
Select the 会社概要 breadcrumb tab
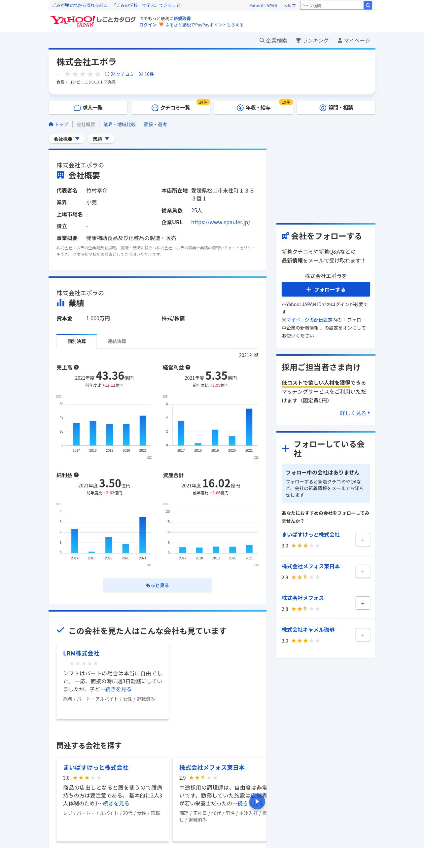86,124
